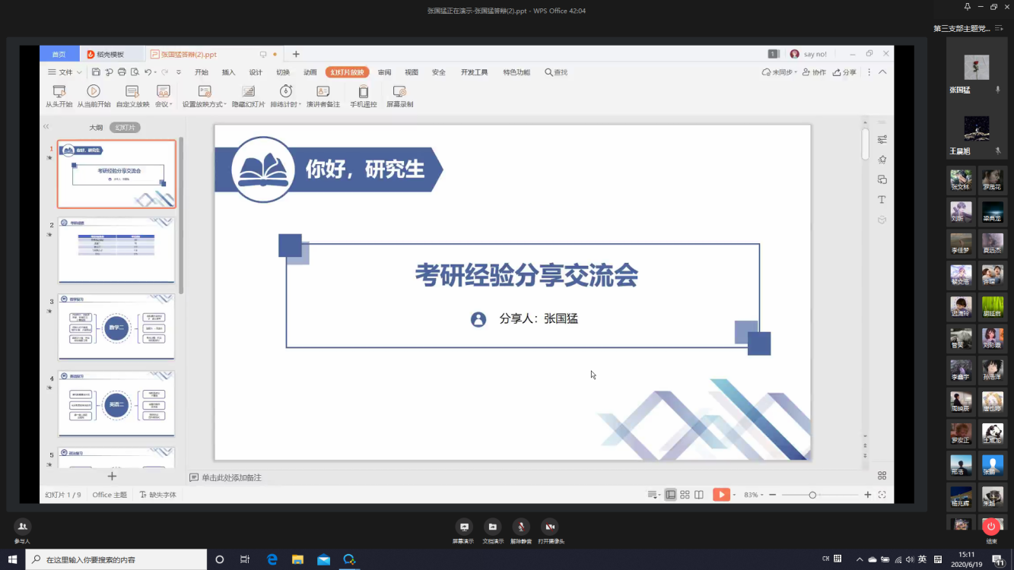
Task: Start slideshow with 从当前开始
Action: [94, 92]
